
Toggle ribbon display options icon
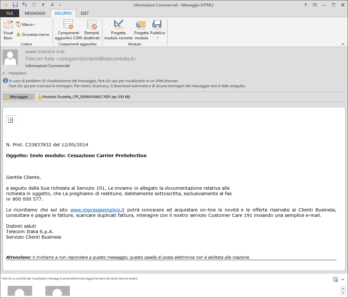pos(315,5)
